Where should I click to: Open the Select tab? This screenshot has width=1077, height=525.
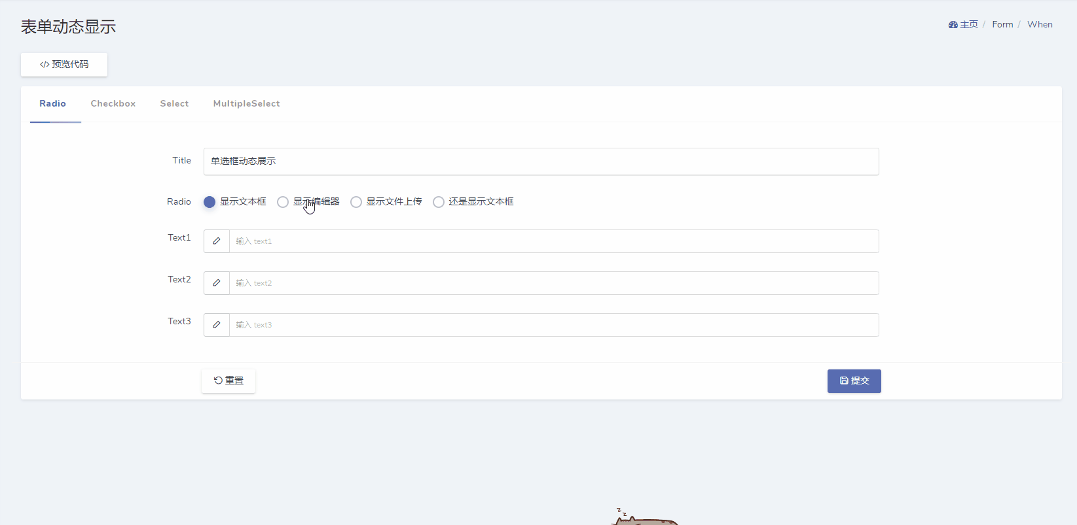[x=174, y=104]
